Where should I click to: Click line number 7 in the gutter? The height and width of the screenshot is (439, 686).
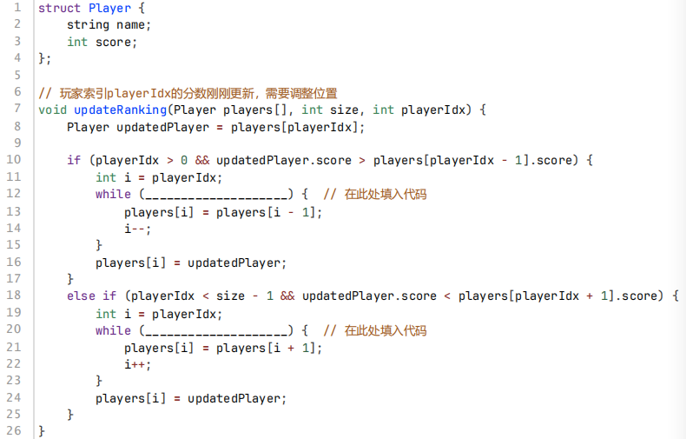click(17, 108)
